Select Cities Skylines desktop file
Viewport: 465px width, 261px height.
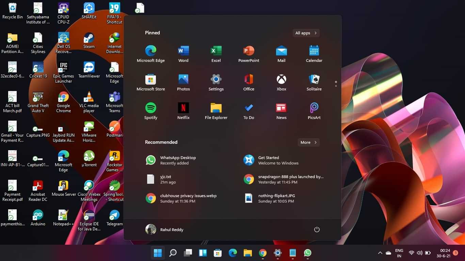pyautogui.click(x=38, y=43)
